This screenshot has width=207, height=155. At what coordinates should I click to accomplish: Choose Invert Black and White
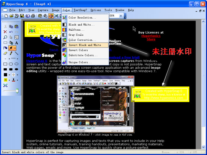85,45
